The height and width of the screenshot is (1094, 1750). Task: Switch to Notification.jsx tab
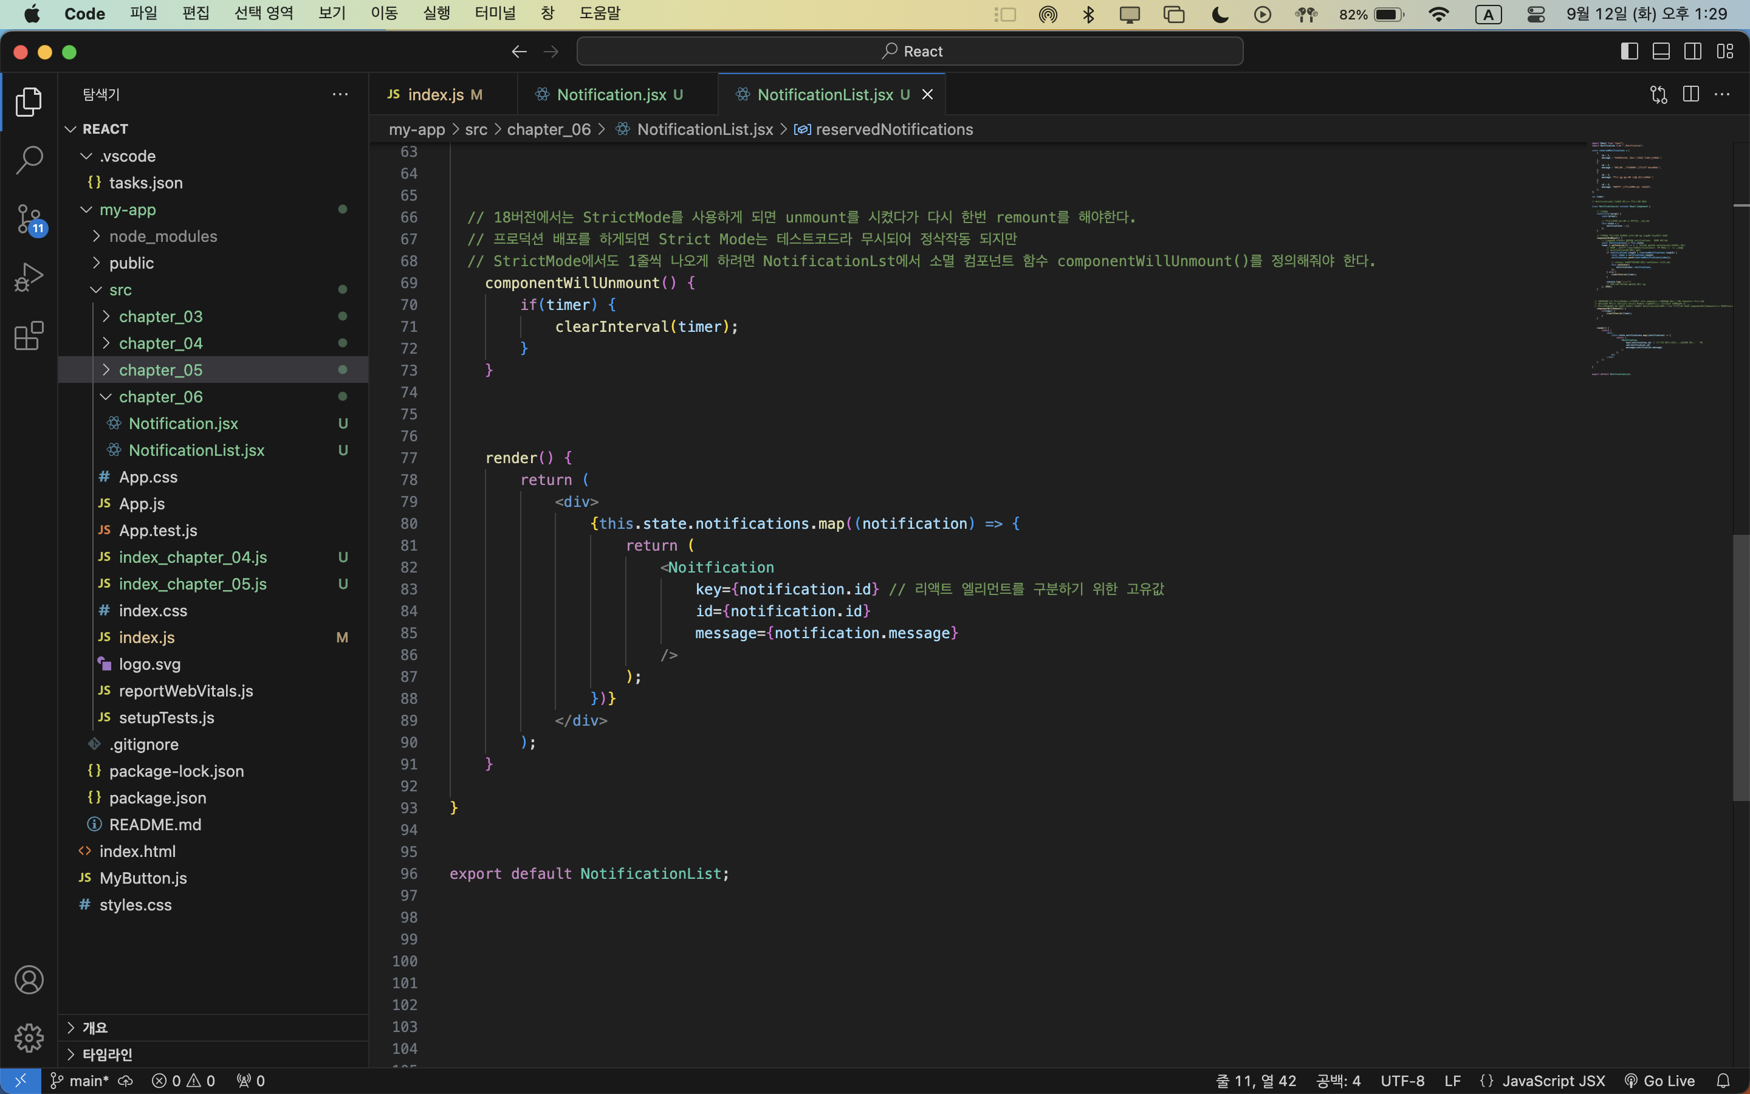click(611, 95)
